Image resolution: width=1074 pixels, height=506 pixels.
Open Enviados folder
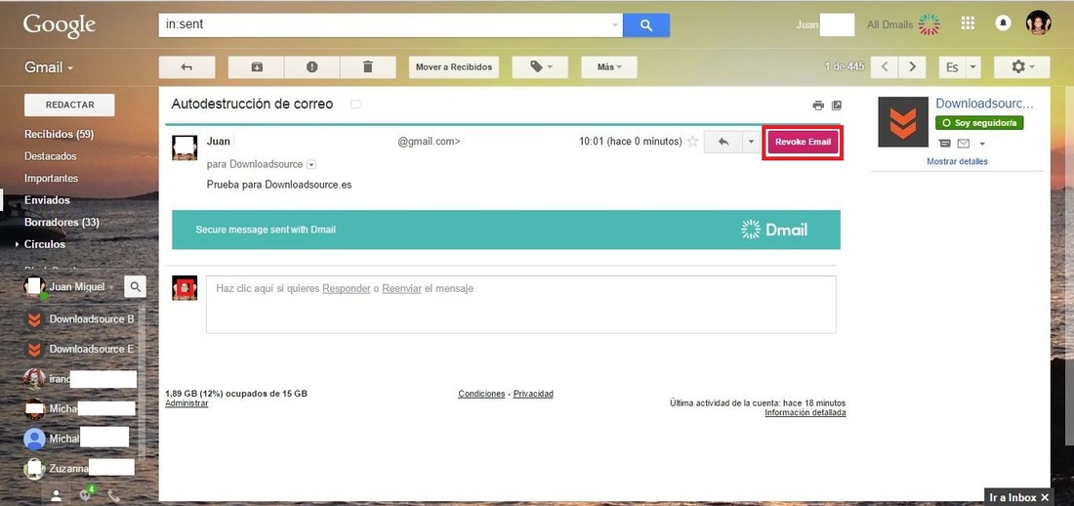(x=47, y=200)
